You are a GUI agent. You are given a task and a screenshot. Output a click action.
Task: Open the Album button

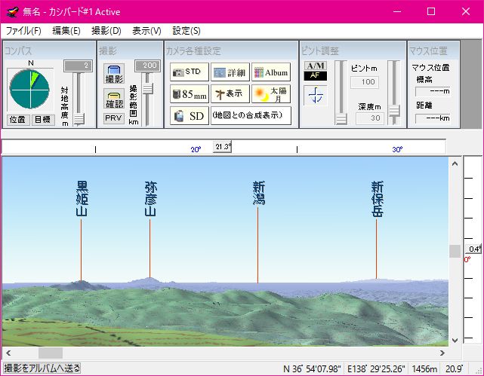(270, 72)
